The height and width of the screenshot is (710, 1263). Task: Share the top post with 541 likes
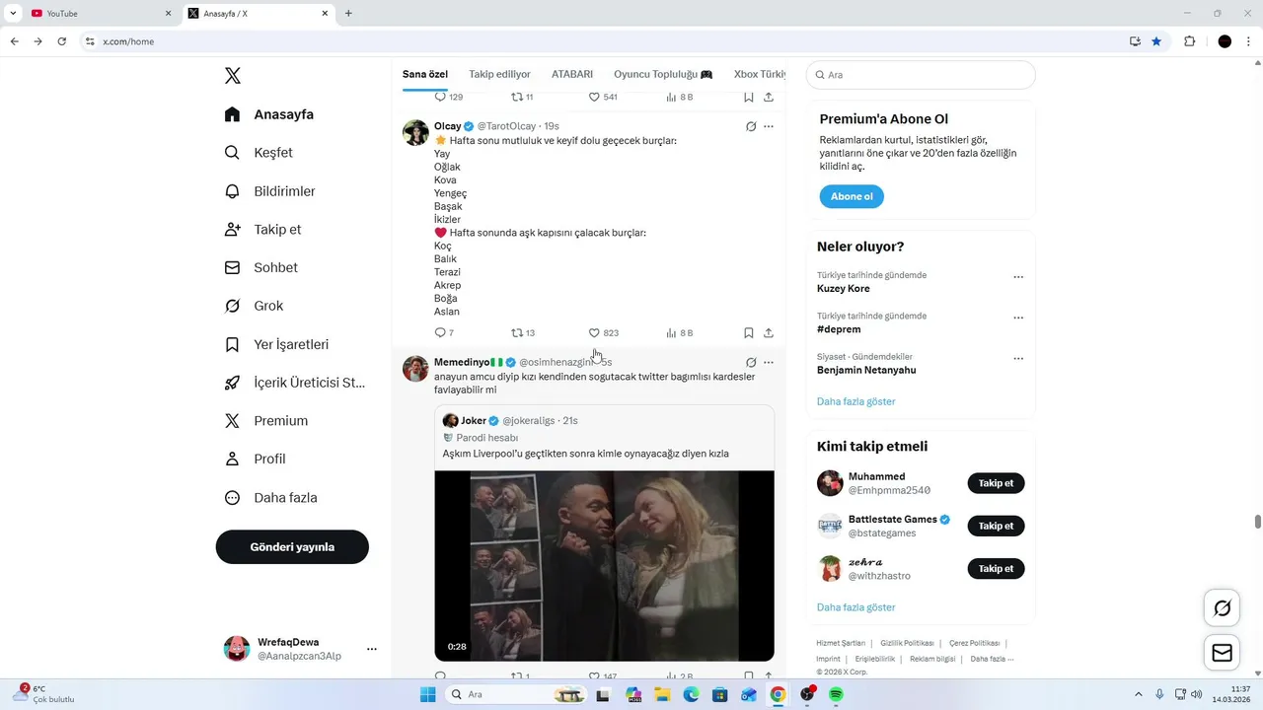click(769, 97)
